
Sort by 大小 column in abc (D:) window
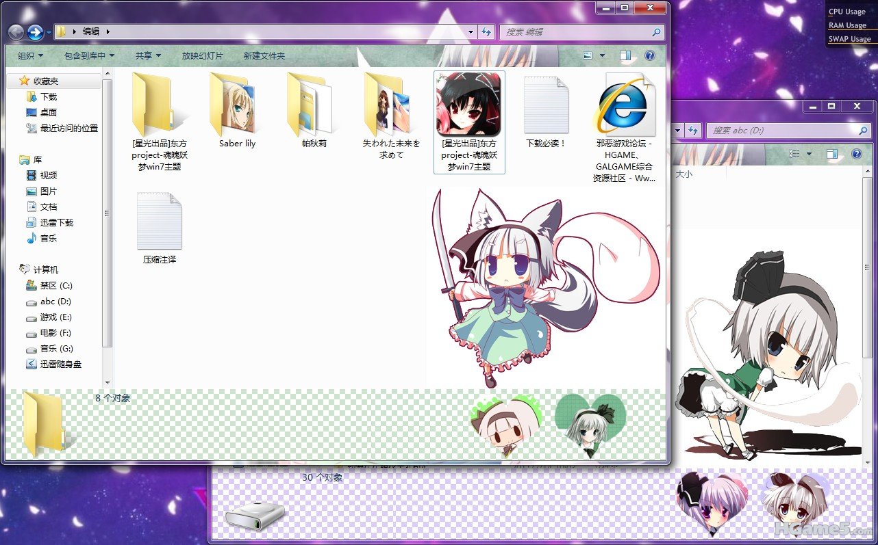[x=684, y=174]
